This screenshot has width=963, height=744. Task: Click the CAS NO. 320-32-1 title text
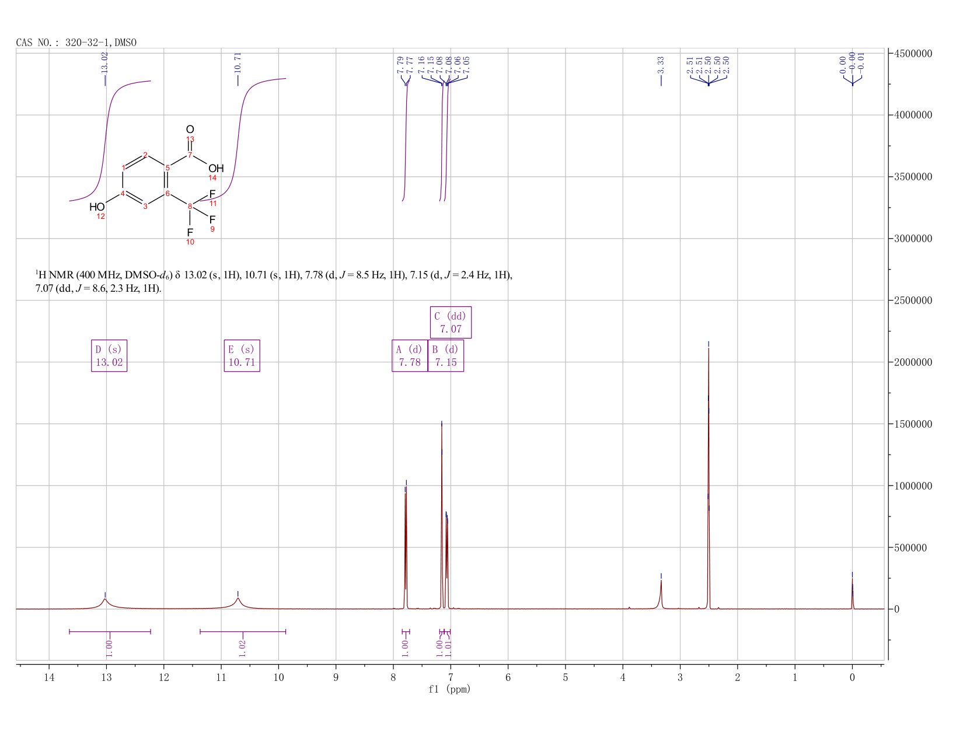pyautogui.click(x=76, y=43)
